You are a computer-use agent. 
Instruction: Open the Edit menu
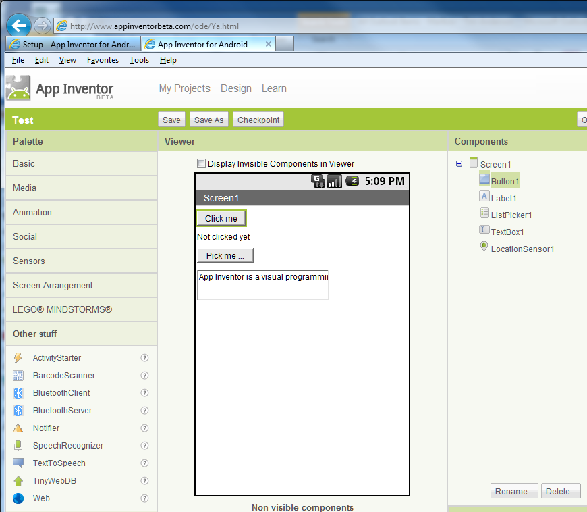[x=42, y=60]
